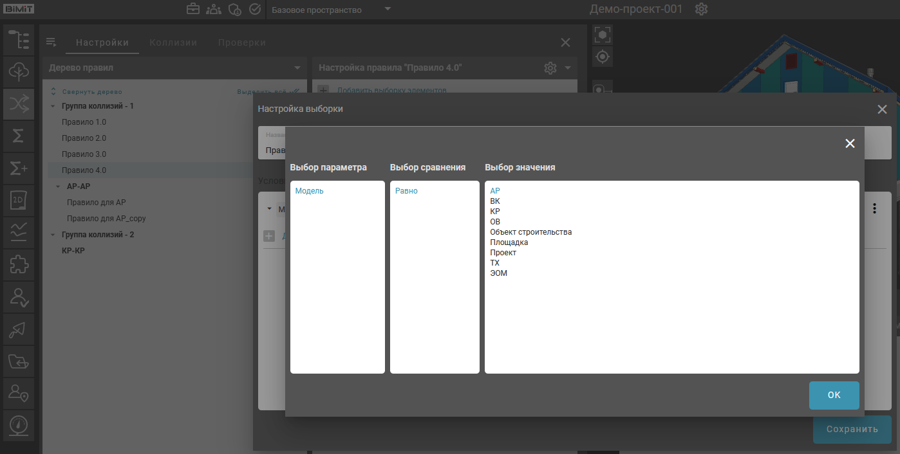Open project settings gear next to Демо-проект-001
Image resolution: width=900 pixels, height=454 pixels.
(702, 10)
